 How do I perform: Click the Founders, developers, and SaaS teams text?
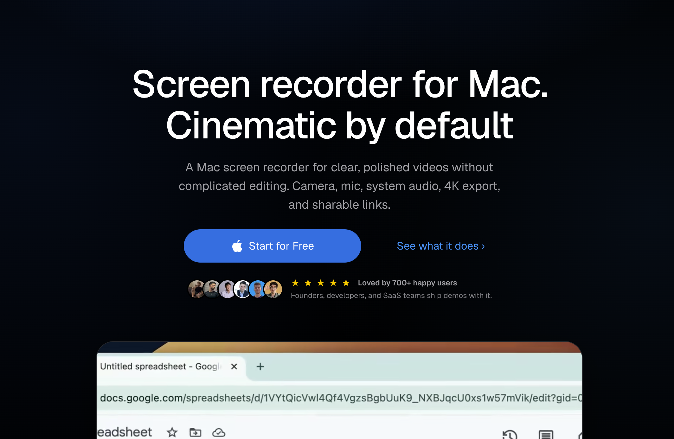(x=391, y=296)
